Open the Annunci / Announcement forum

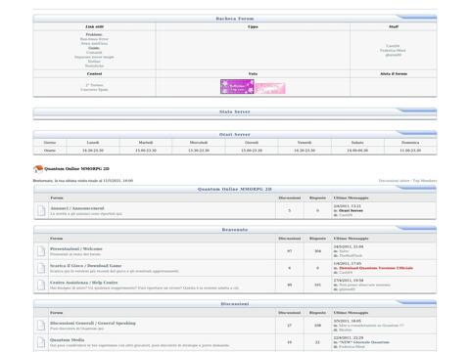[x=77, y=208]
